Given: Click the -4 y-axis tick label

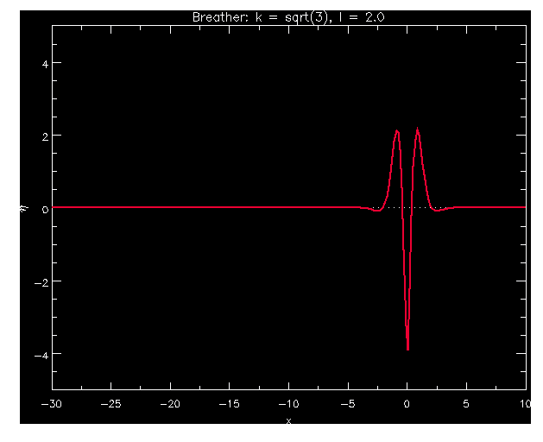Looking at the screenshot, I should [x=40, y=354].
